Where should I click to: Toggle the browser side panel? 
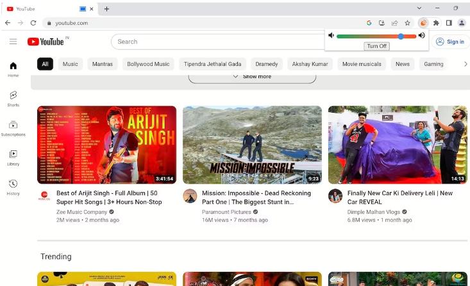coord(449,23)
